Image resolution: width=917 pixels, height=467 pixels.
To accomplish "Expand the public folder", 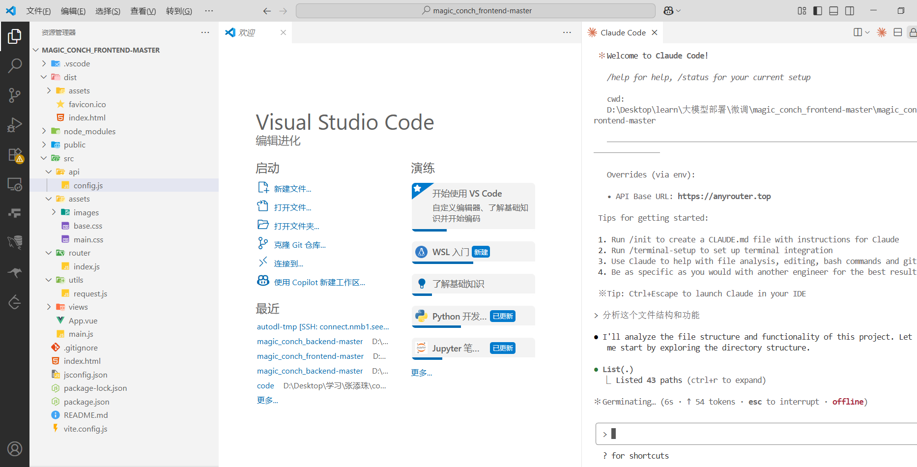I will pyautogui.click(x=44, y=145).
